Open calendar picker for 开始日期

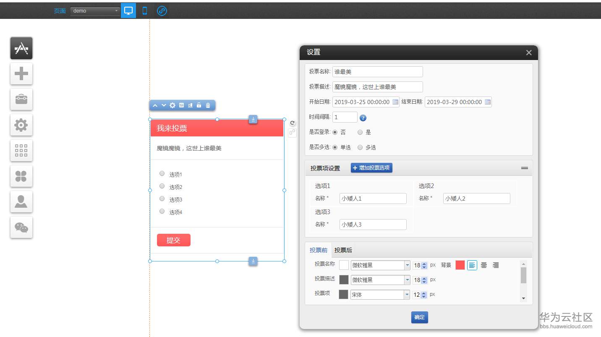coord(395,102)
